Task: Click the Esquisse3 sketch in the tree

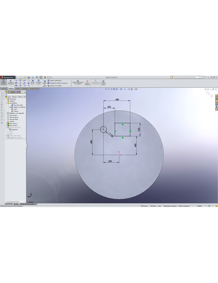Action: coord(14,130)
